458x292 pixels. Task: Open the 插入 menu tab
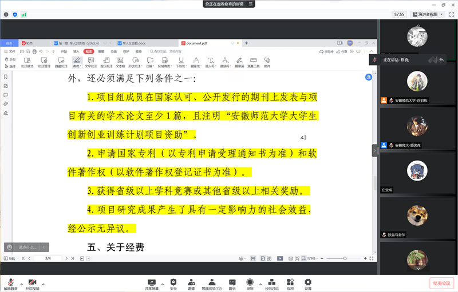[x=76, y=51]
